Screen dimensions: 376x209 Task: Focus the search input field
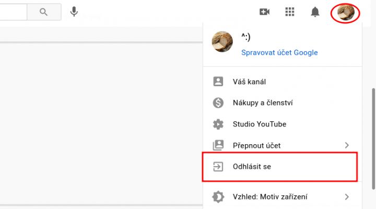[x=14, y=12]
